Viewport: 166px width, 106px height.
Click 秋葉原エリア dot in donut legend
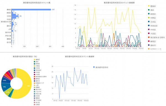click(x=34, y=83)
